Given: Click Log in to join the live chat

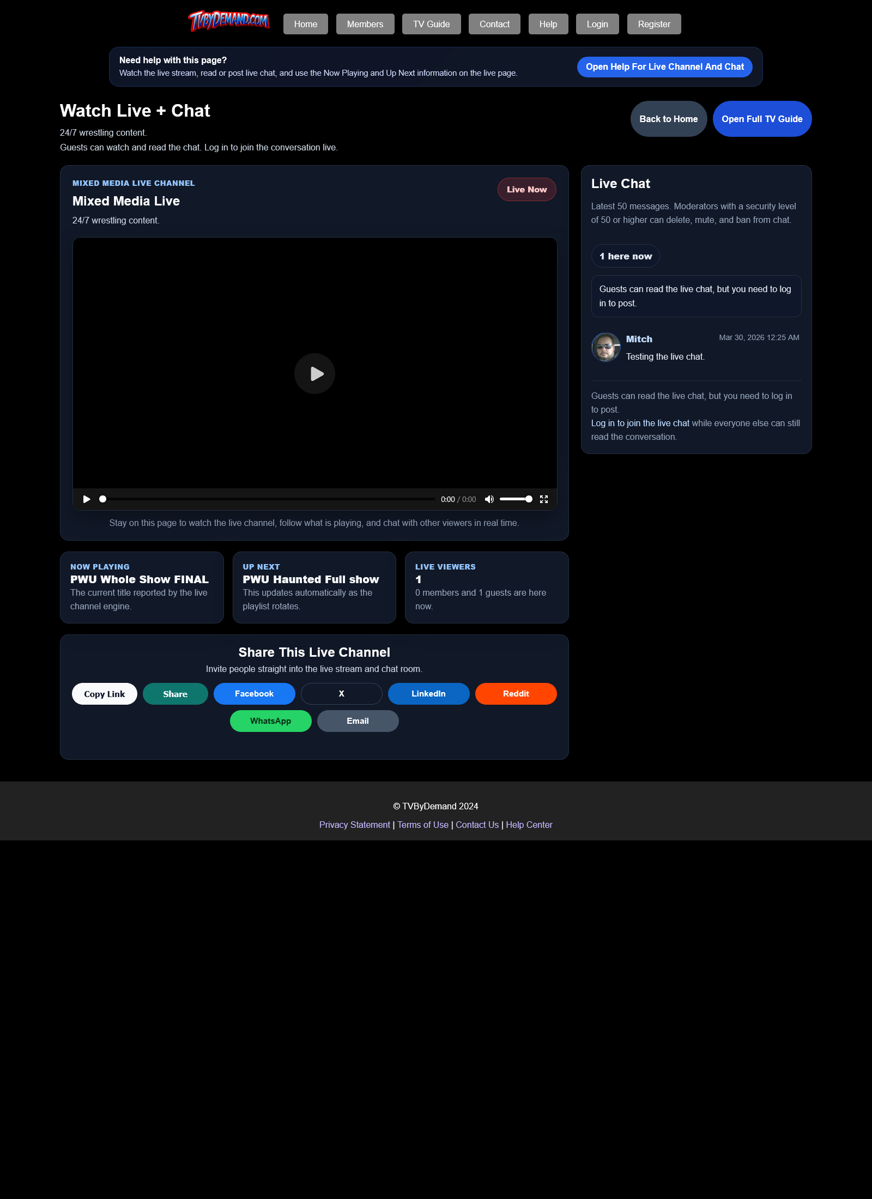Looking at the screenshot, I should pyautogui.click(x=639, y=423).
